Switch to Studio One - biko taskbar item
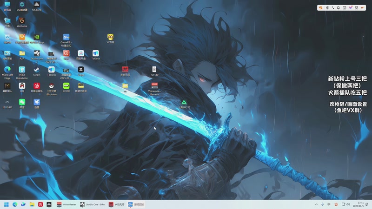 pos(93,204)
